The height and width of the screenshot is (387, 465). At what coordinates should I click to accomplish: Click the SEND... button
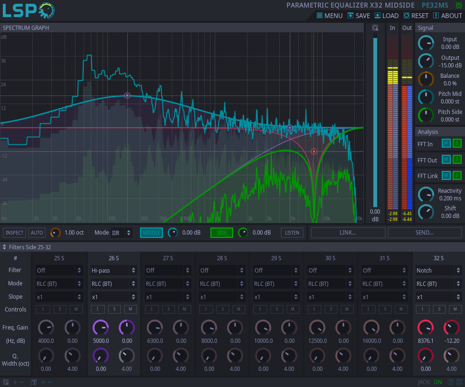tap(425, 233)
